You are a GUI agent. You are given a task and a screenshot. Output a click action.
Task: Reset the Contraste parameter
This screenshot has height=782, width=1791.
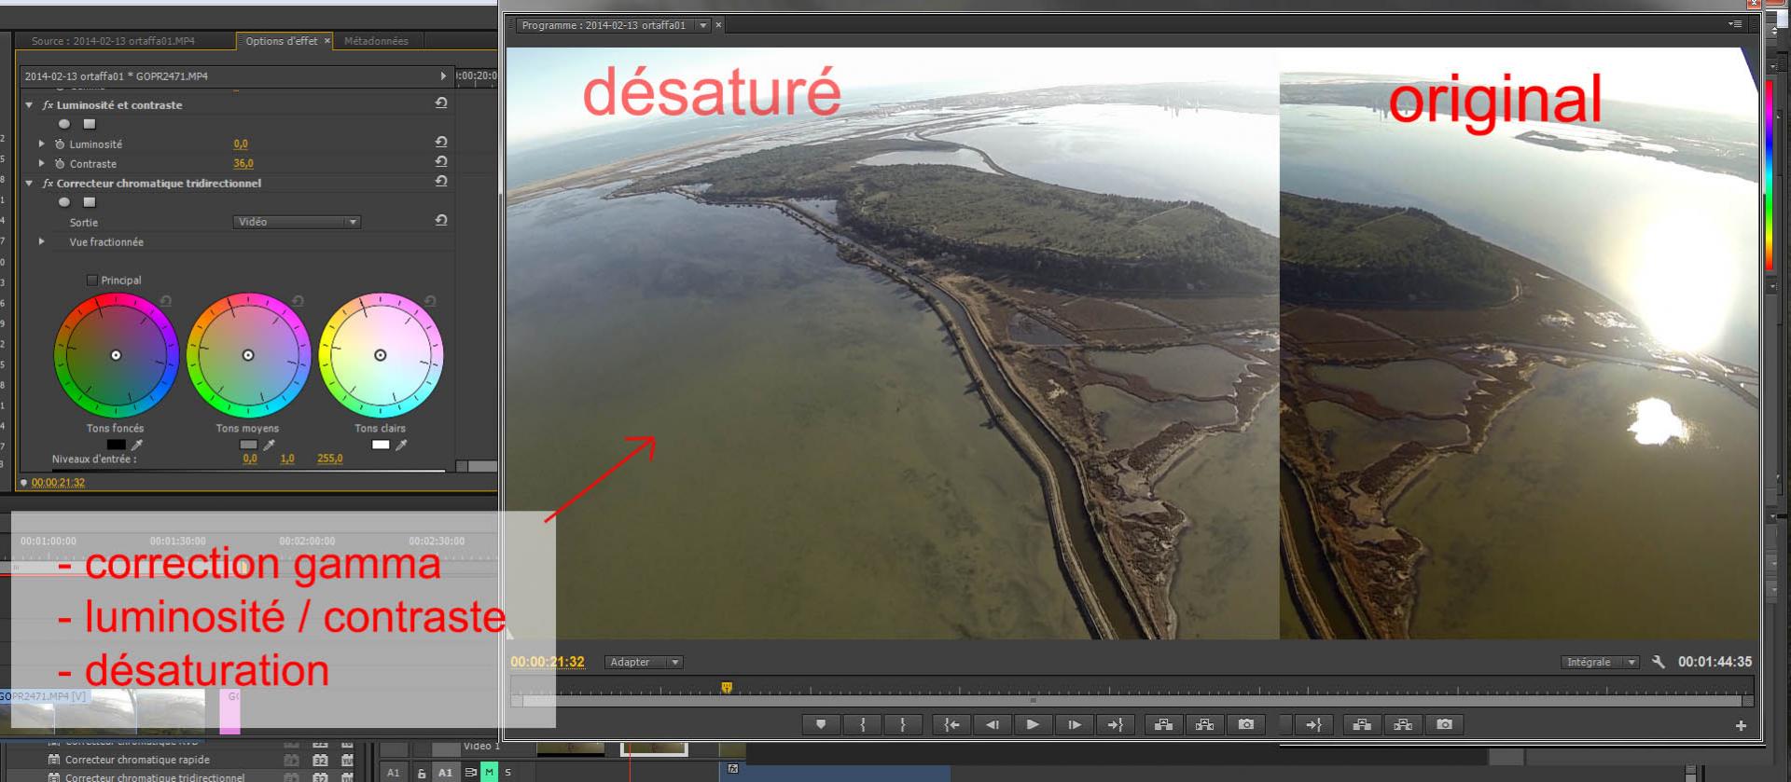pyautogui.click(x=441, y=162)
